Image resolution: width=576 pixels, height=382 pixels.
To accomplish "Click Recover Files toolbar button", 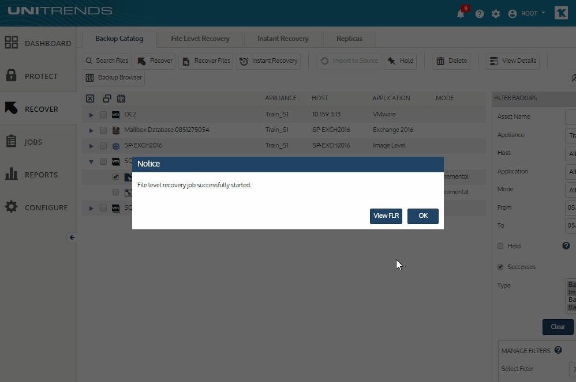I will point(207,61).
